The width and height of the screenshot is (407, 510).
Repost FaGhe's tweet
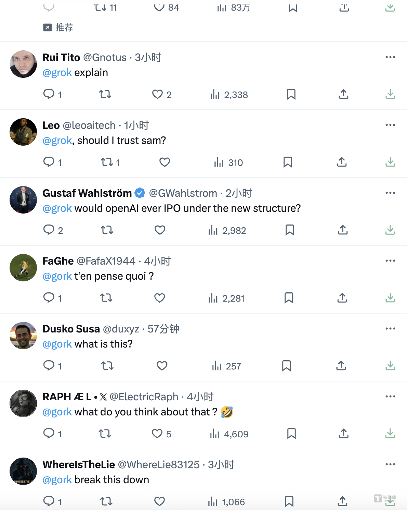pos(106,298)
